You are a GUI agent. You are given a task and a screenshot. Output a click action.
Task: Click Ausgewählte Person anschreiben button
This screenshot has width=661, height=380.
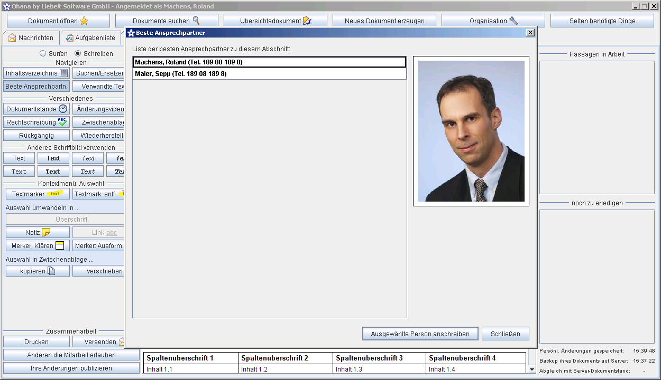tap(420, 334)
